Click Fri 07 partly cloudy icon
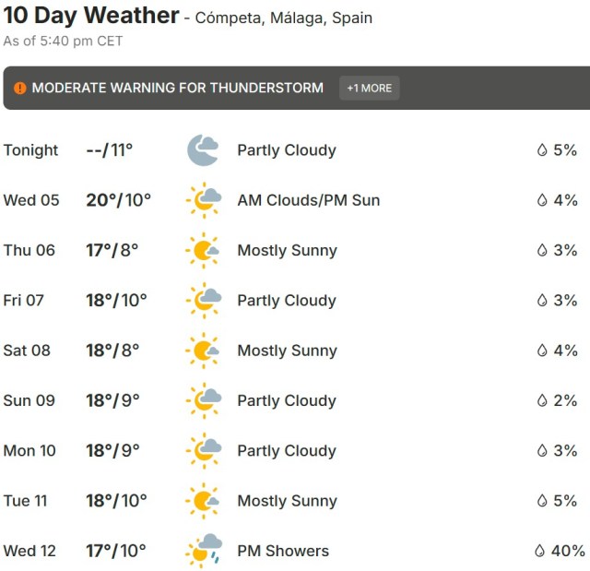Viewport: 590px width, 571px height. pyautogui.click(x=203, y=300)
